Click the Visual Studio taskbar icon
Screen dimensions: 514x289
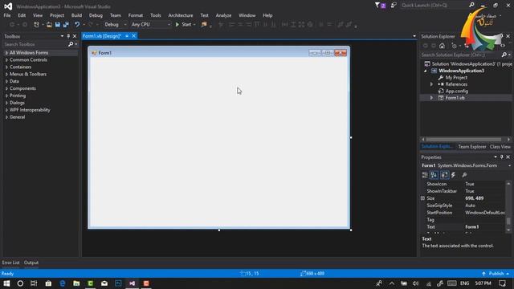click(x=132, y=283)
